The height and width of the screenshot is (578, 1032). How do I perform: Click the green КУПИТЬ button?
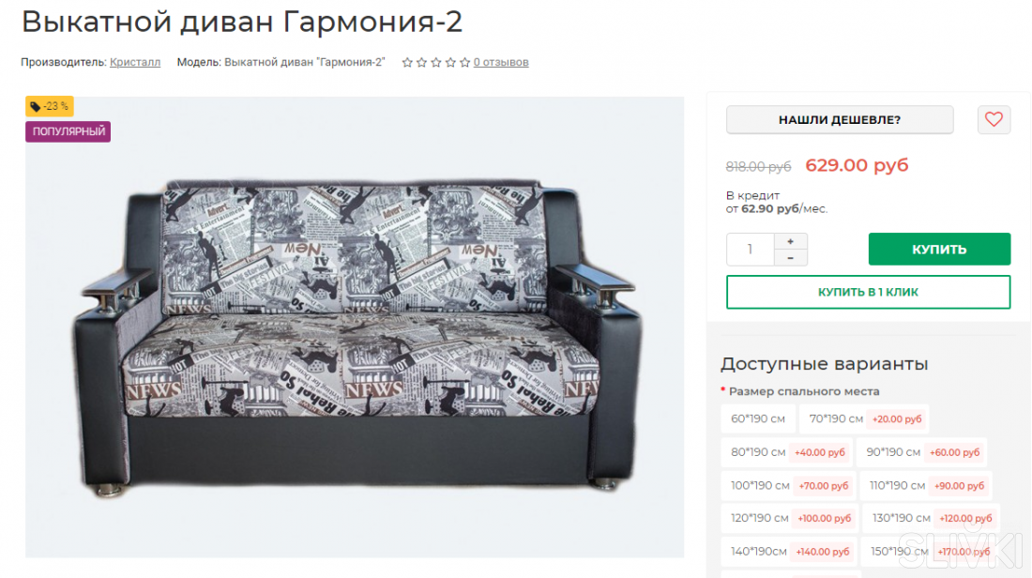[x=939, y=250]
